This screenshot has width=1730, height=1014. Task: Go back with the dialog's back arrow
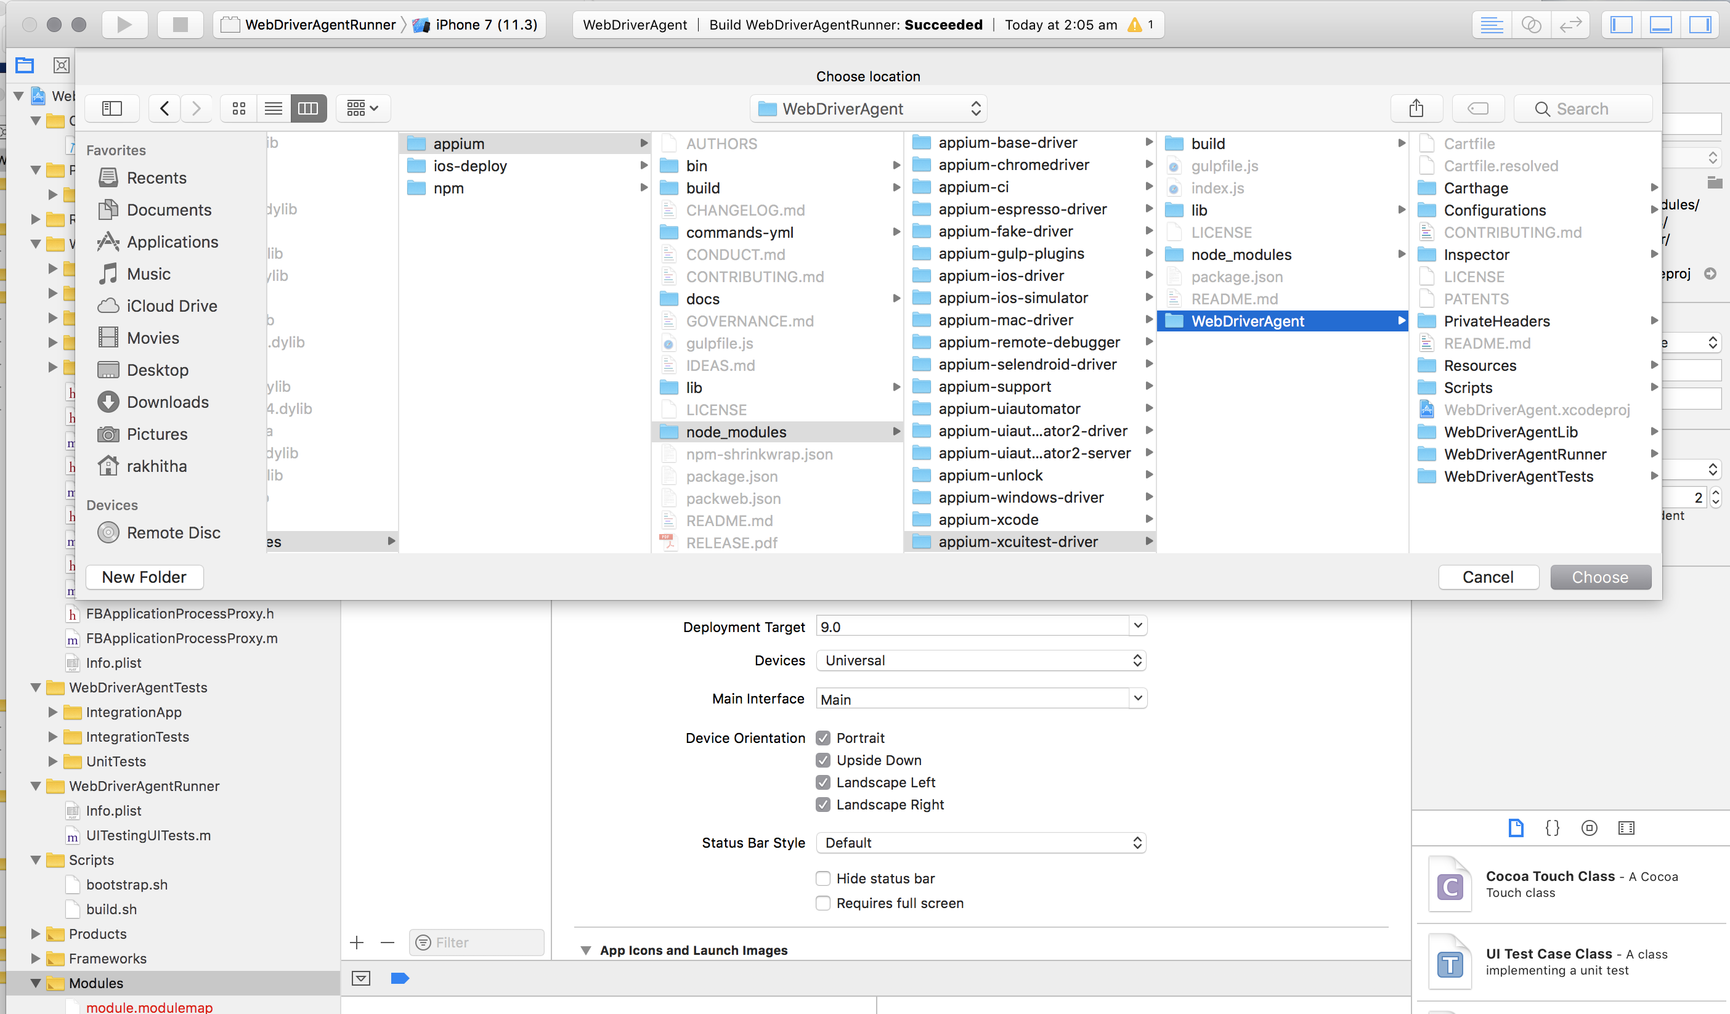tap(164, 108)
